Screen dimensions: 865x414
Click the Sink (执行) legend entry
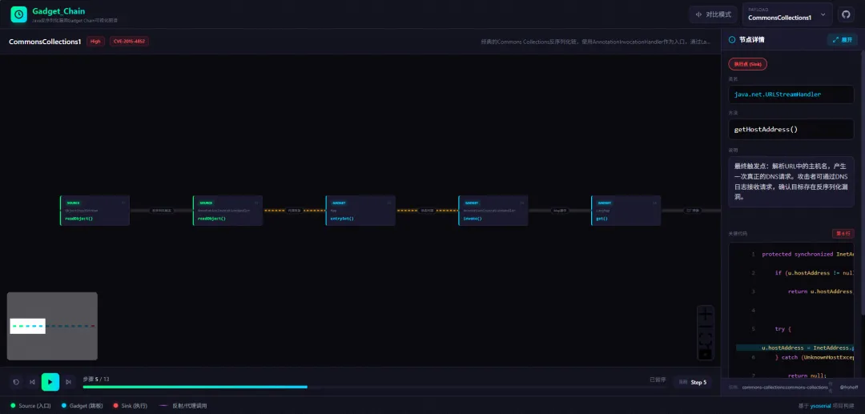[x=131, y=406]
